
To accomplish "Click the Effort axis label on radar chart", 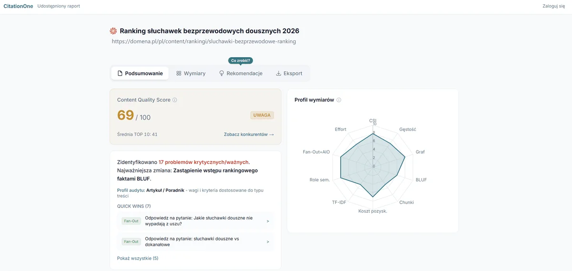I will (340, 130).
